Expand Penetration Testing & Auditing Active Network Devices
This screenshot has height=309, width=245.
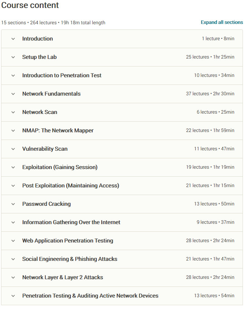(x=122, y=295)
